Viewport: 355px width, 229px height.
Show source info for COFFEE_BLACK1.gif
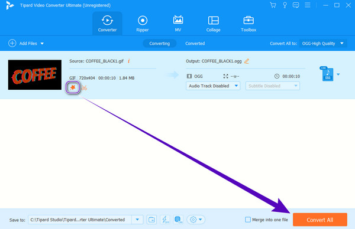[128, 61]
